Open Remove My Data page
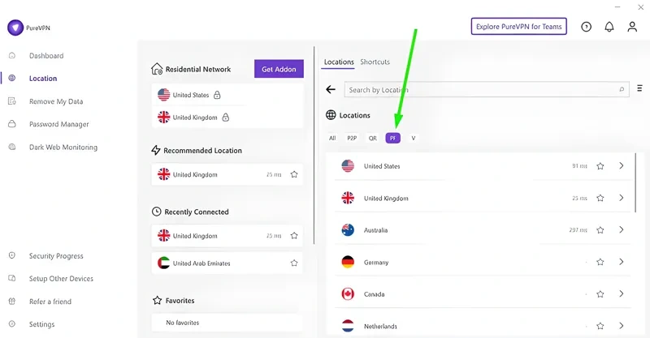Image resolution: width=650 pixels, height=338 pixels. pos(56,101)
